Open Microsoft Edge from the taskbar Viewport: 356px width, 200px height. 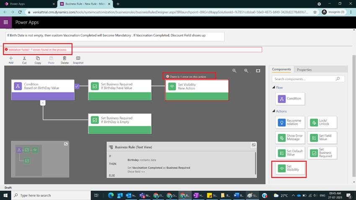pyautogui.click(x=111, y=195)
